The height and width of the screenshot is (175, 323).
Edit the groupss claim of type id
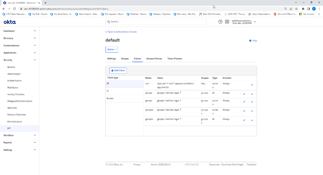pos(244,120)
